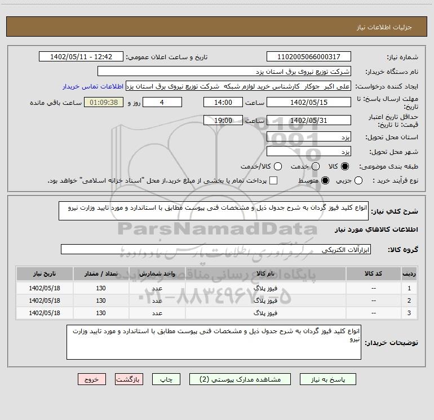Click the بازگشت back button
Screen dimensions: 434x420
tap(129, 379)
